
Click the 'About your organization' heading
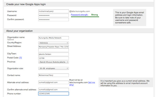[19, 31]
